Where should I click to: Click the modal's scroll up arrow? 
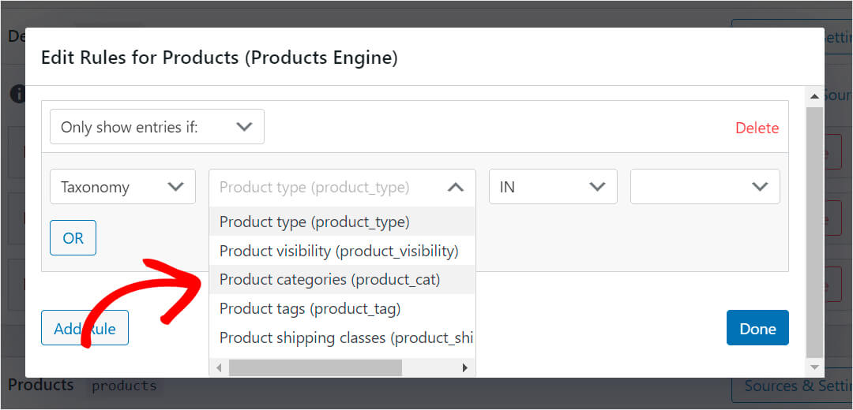[x=814, y=95]
